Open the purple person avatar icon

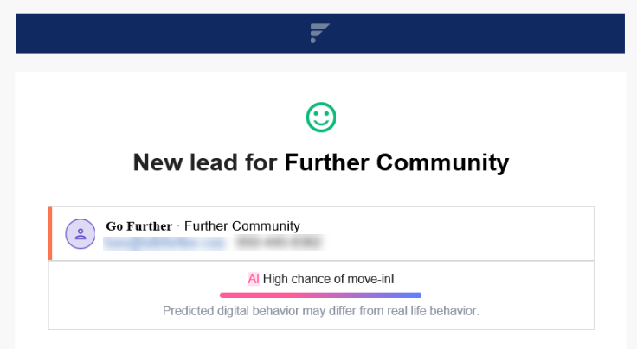click(80, 234)
